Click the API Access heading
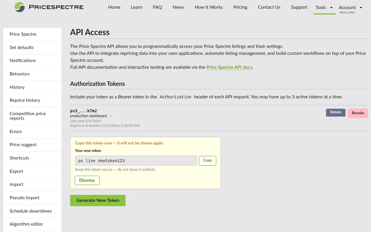This screenshot has width=371, height=232. coord(90,32)
